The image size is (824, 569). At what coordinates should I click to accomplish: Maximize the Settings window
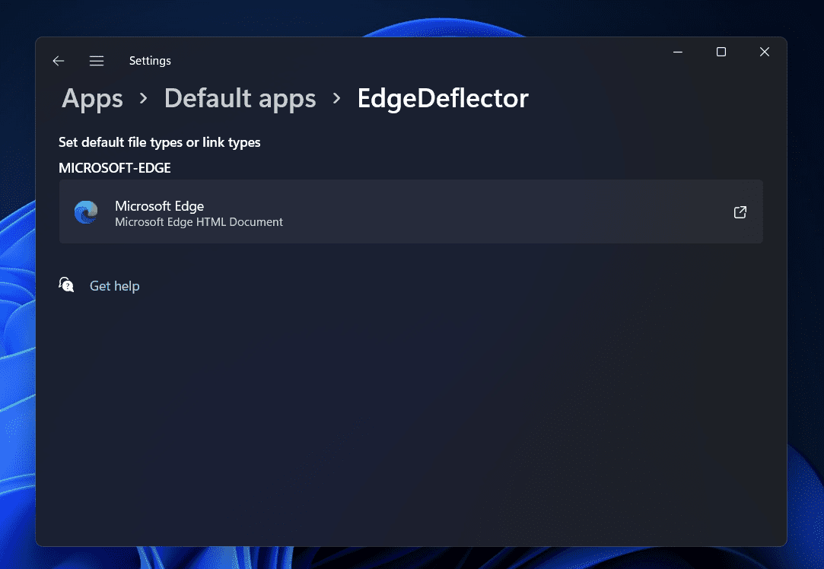click(721, 52)
